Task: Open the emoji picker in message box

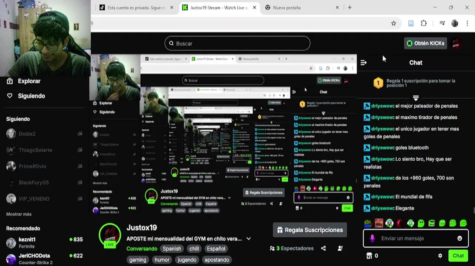Action: pyautogui.click(x=459, y=238)
